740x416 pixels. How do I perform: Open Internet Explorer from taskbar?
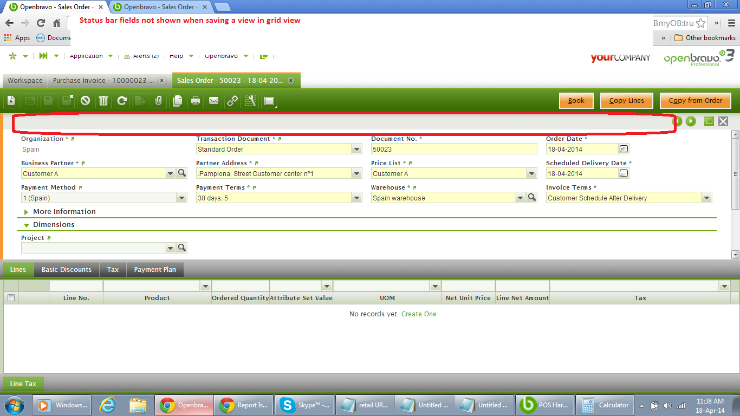pyautogui.click(x=109, y=405)
